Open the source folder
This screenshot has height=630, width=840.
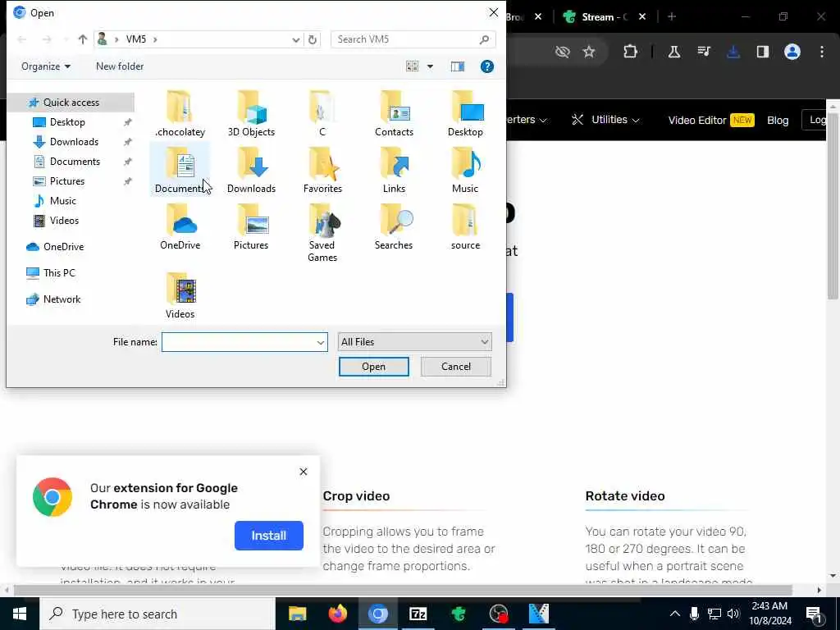[x=465, y=227]
